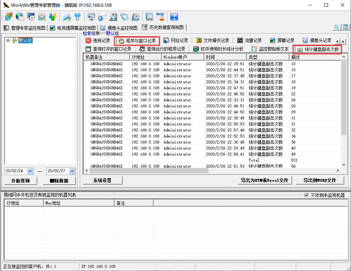Open the 程序与窗口记录 category
The image size is (351, 271).
click(x=137, y=41)
